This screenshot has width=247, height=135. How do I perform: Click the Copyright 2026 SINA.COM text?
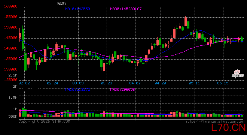[45, 121]
